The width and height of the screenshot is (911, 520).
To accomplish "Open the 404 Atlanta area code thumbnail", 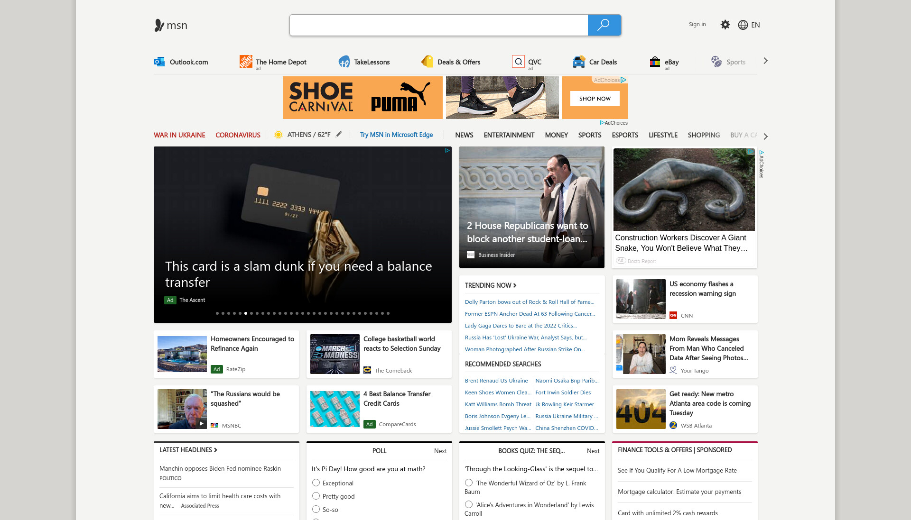I will click(x=641, y=409).
